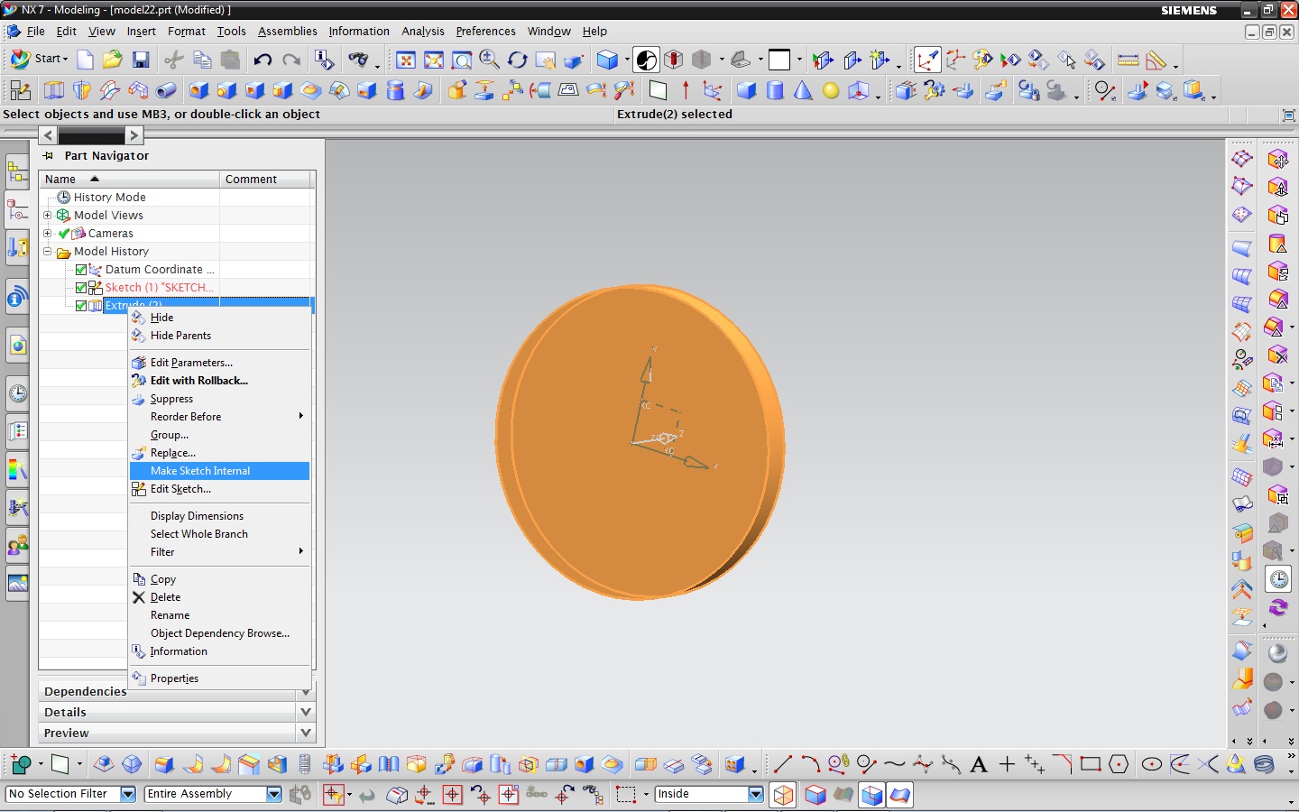Screen dimensions: 1299x812
Task: Select the Sphere primitive tool
Action: [x=831, y=90]
